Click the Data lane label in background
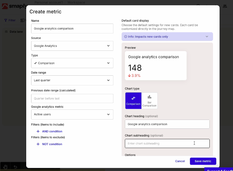The width and height of the screenshot is (233, 171). pyautogui.click(x=16, y=32)
